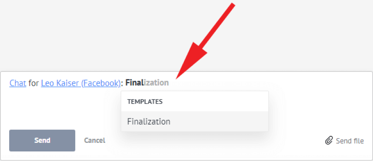Click the word Chat in the message header
Image resolution: width=373 pixels, height=161 pixels.
coord(17,83)
